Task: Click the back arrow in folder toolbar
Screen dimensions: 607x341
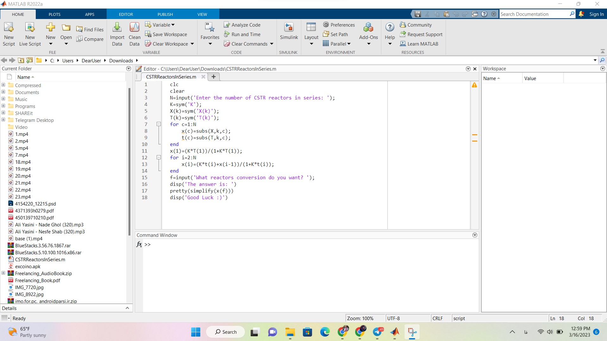Action: [x=4, y=60]
